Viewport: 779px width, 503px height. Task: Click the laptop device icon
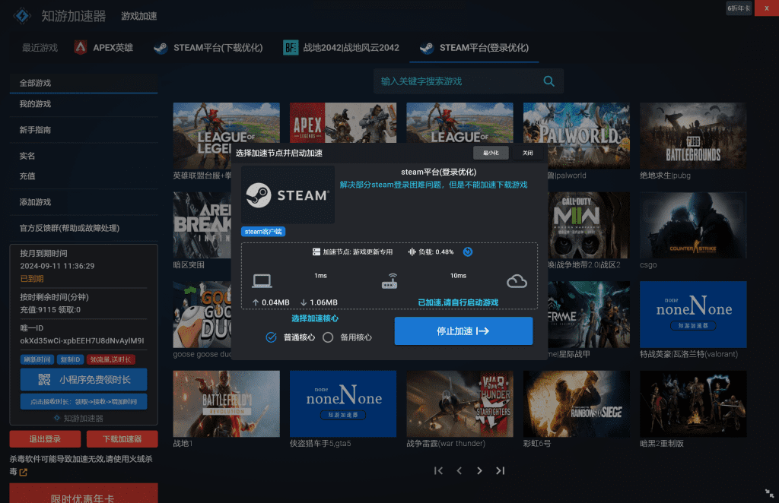tap(262, 281)
